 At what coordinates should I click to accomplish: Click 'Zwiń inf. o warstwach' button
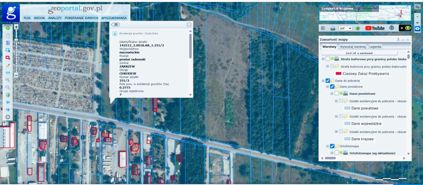360,53
